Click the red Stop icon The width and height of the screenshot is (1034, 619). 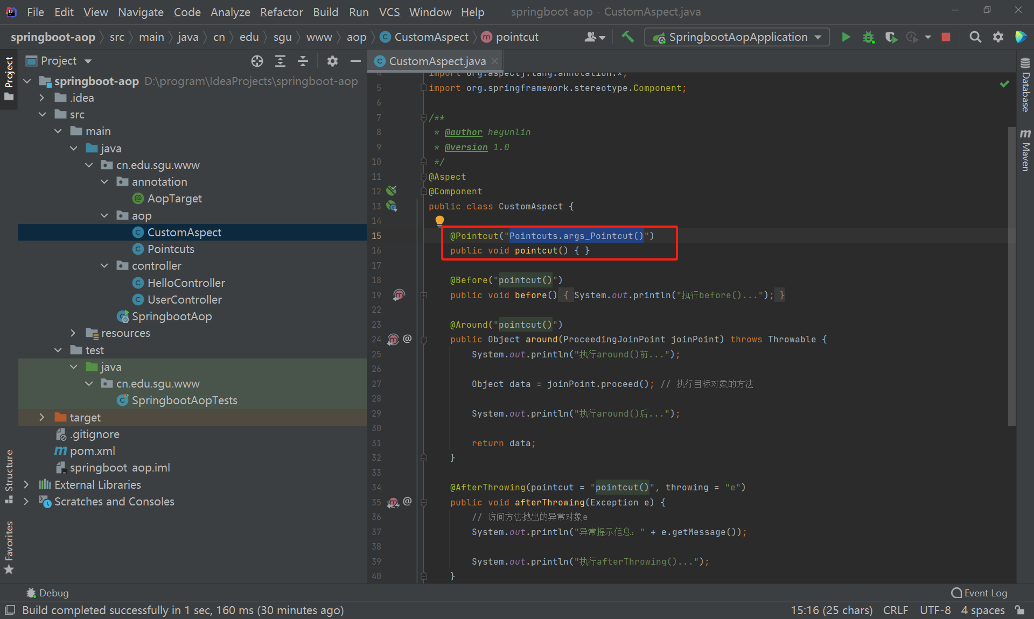946,37
